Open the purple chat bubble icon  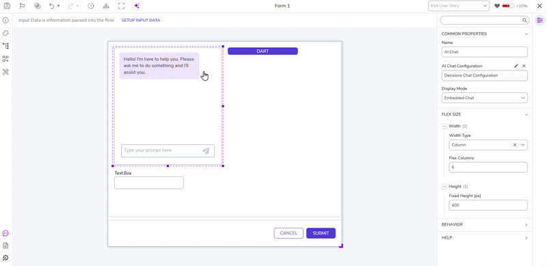pos(5,233)
